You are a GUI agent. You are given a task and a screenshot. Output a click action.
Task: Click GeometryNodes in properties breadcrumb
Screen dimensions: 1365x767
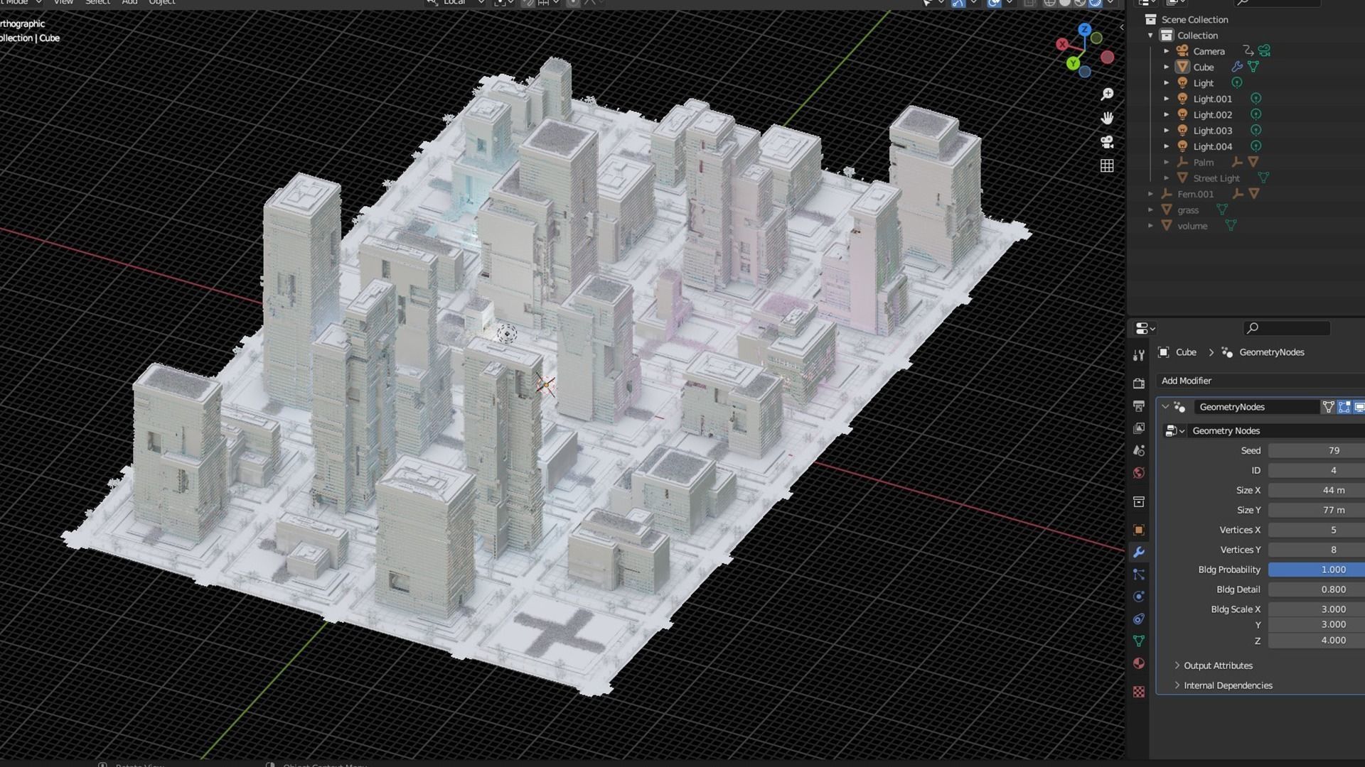[1271, 352]
